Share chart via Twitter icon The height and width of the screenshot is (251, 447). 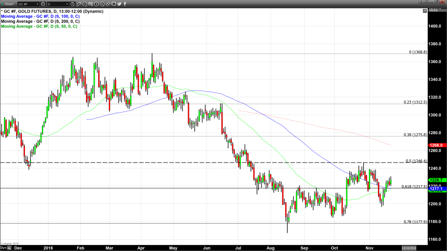point(120,4)
